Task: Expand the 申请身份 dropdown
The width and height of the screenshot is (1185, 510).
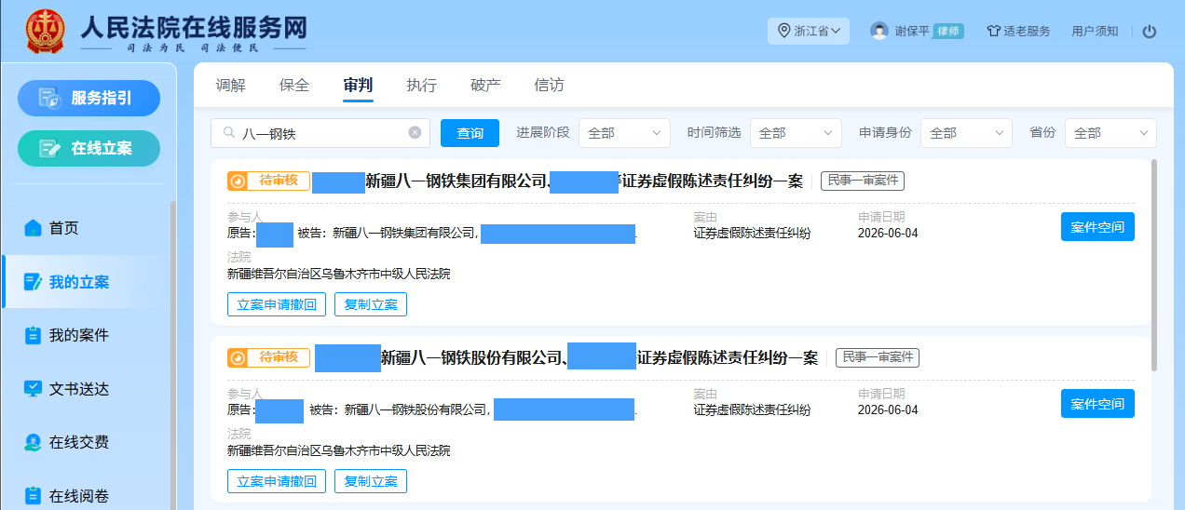Action: coord(967,133)
